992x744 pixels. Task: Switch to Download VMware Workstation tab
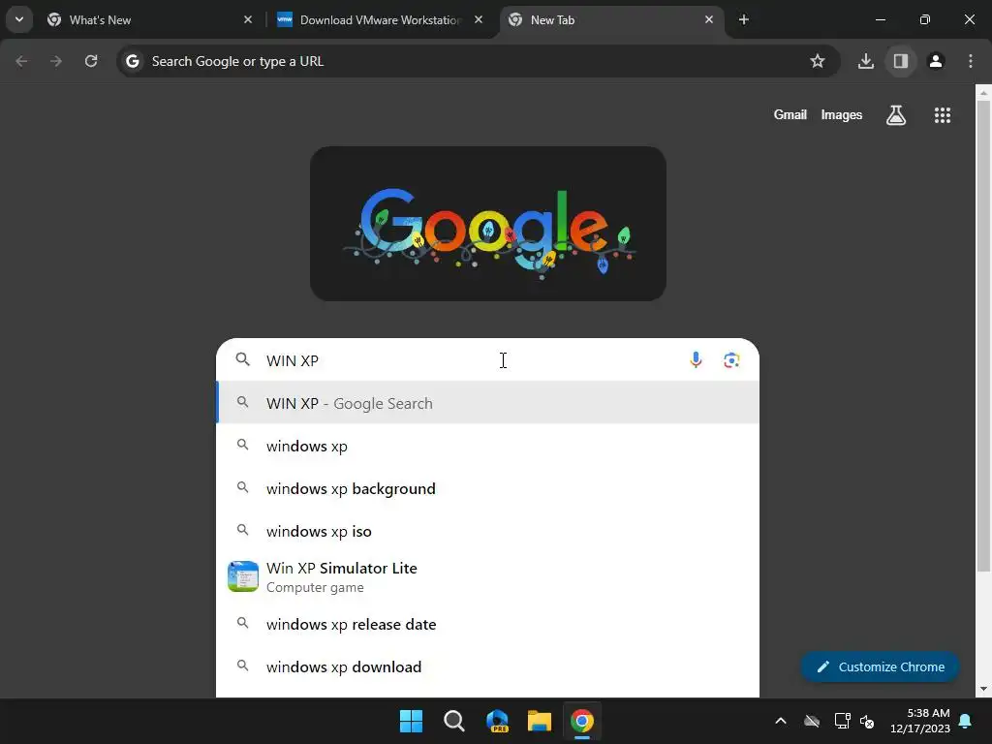click(x=381, y=20)
